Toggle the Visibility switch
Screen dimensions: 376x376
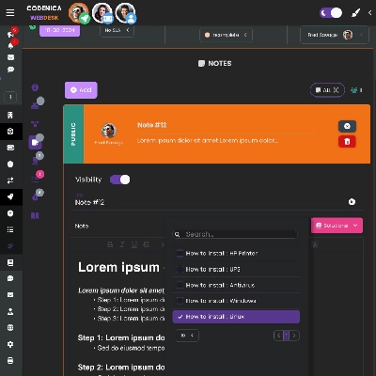(x=119, y=180)
